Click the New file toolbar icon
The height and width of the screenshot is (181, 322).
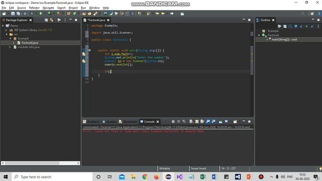click(4, 14)
